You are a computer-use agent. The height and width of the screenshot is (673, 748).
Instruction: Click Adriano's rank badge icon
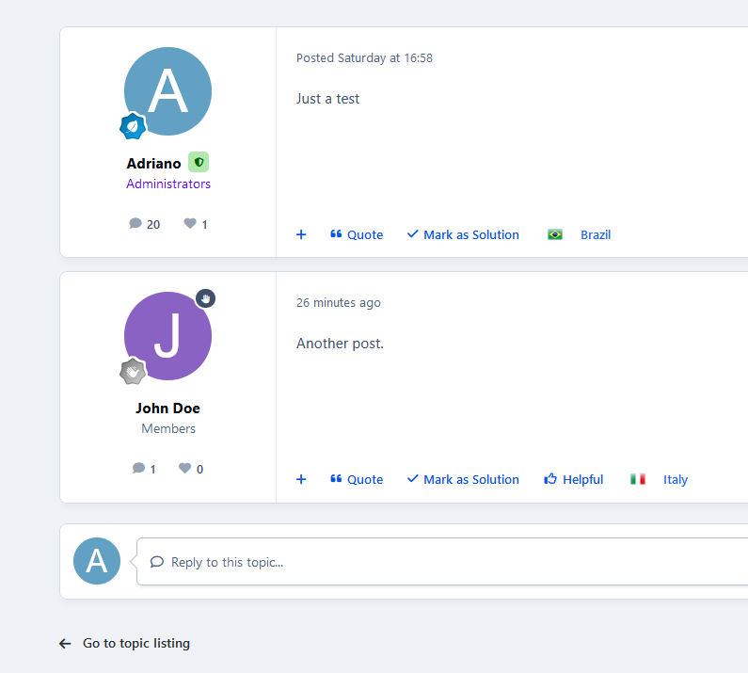click(133, 126)
